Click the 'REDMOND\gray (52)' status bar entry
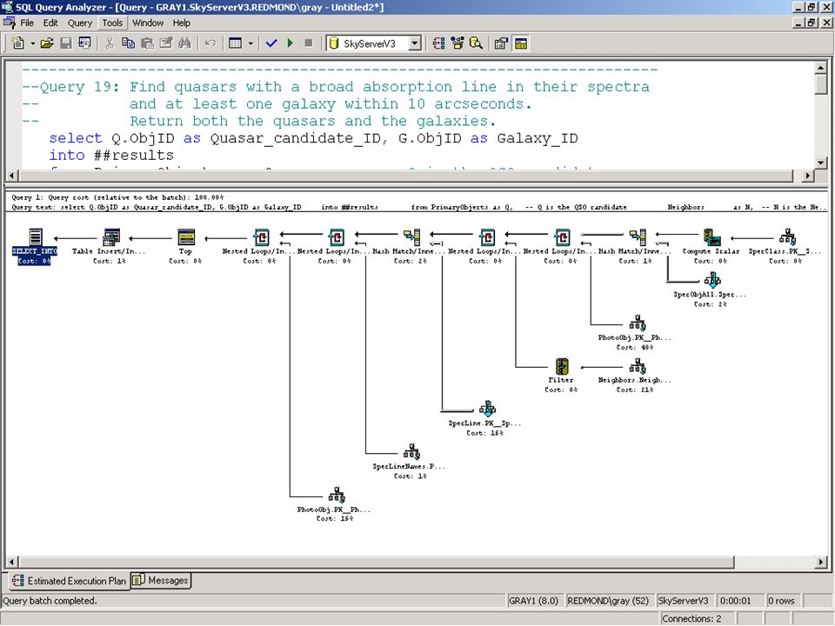835x626 pixels. [608, 601]
